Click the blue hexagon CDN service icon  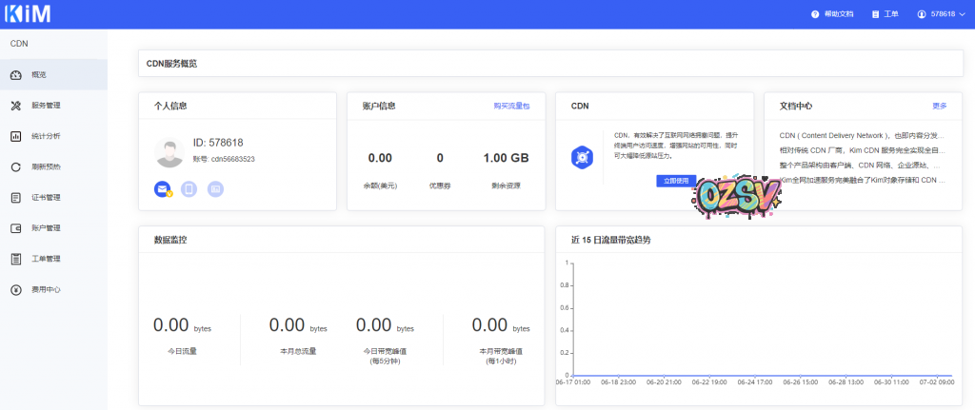point(582,157)
